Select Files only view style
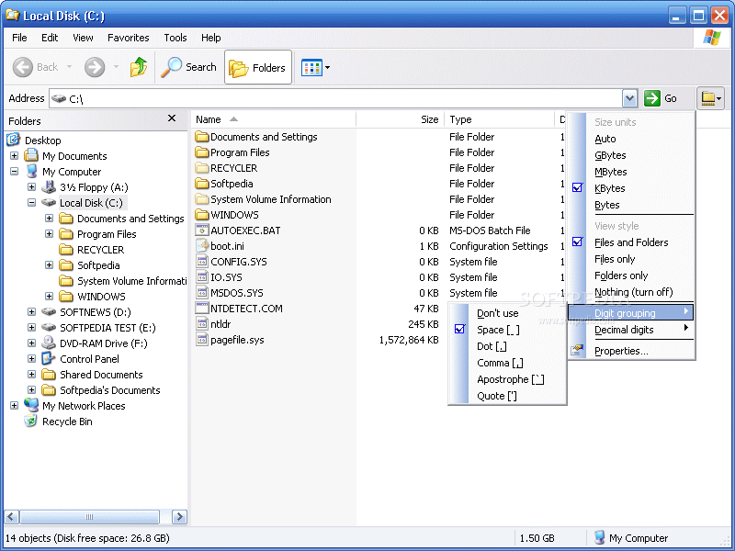This screenshot has width=735, height=551. [x=631, y=259]
